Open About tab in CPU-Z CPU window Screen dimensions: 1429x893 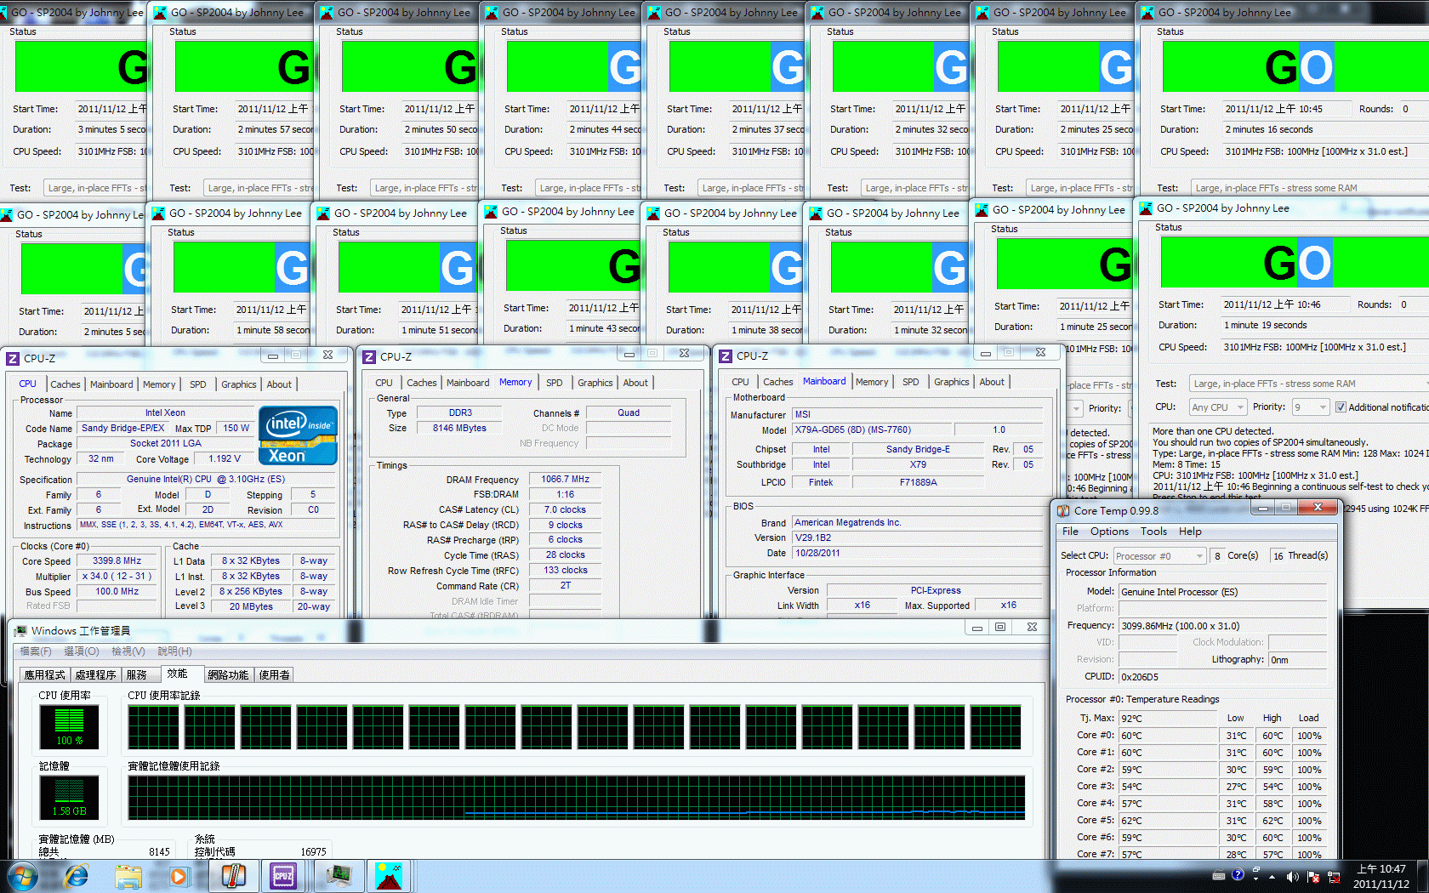click(x=279, y=384)
